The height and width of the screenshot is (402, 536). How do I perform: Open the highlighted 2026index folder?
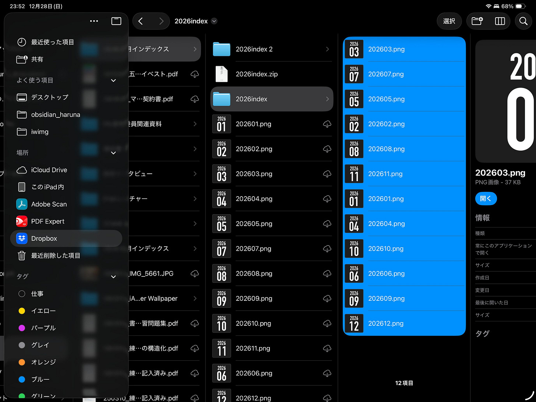pos(272,99)
